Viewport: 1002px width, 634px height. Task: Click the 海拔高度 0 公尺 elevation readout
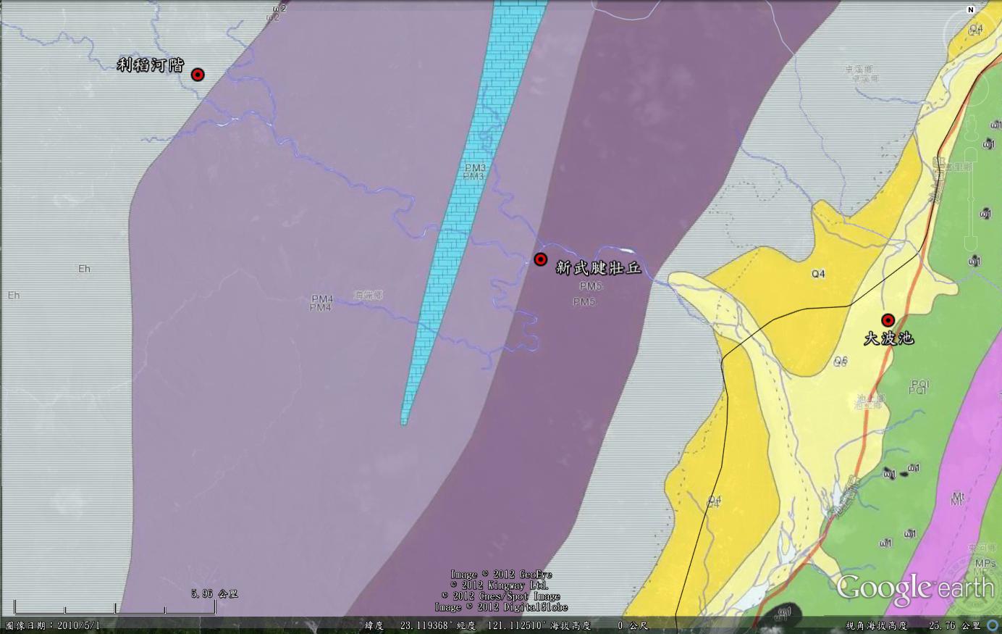(600, 625)
